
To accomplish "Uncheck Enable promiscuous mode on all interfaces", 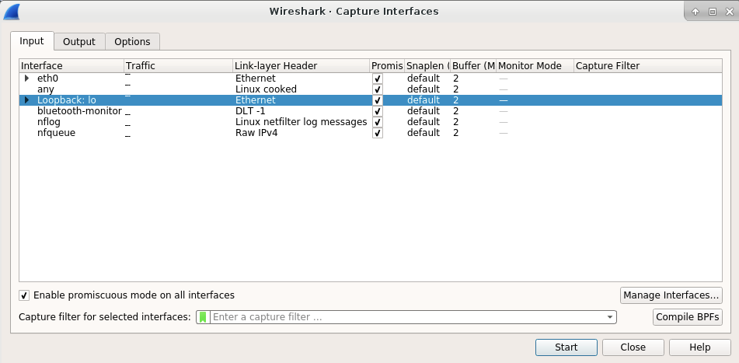I will [24, 295].
